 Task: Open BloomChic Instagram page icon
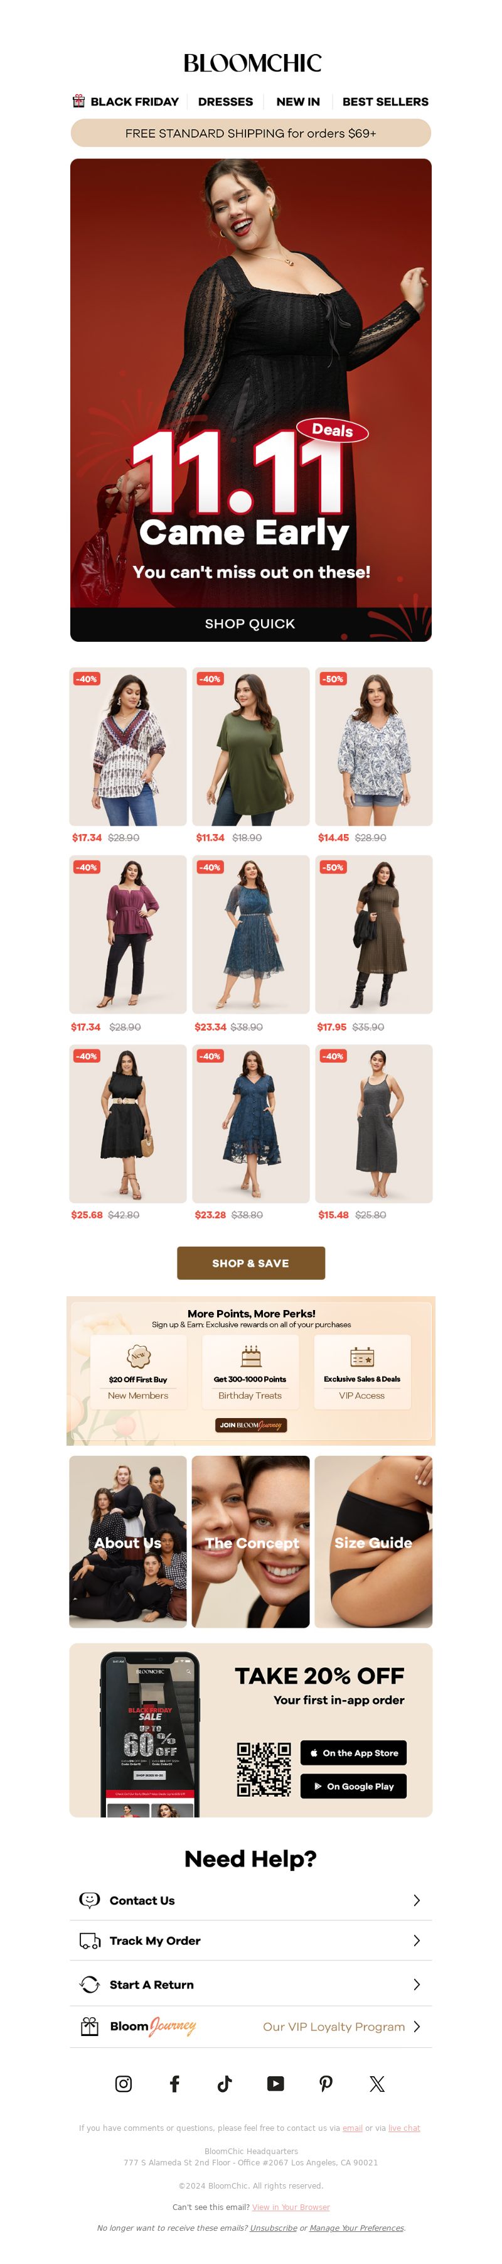tap(124, 2083)
